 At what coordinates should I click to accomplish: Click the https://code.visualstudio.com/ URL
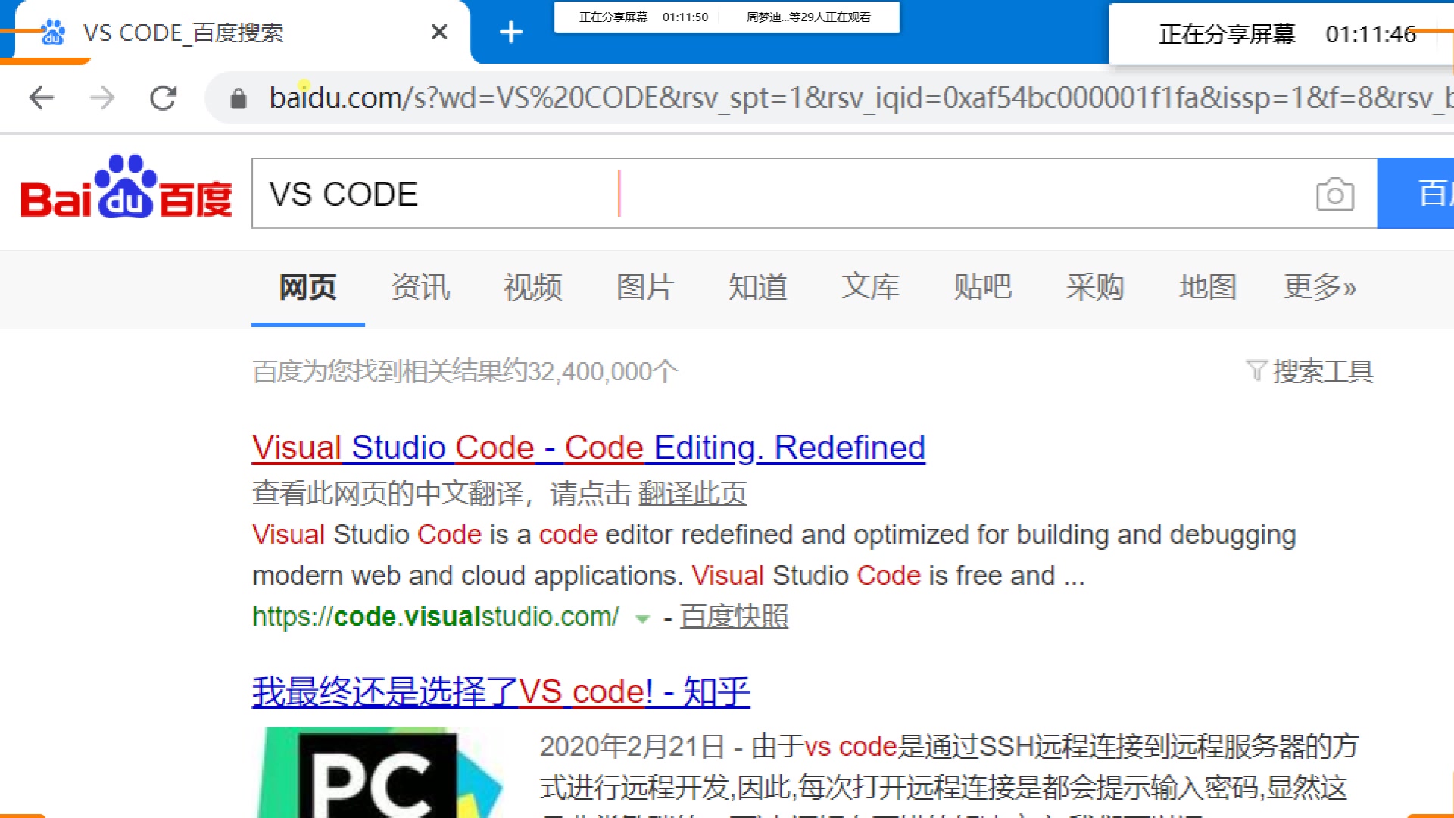pyautogui.click(x=436, y=617)
